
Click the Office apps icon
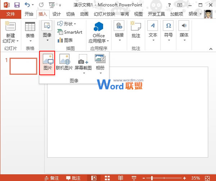99,27
